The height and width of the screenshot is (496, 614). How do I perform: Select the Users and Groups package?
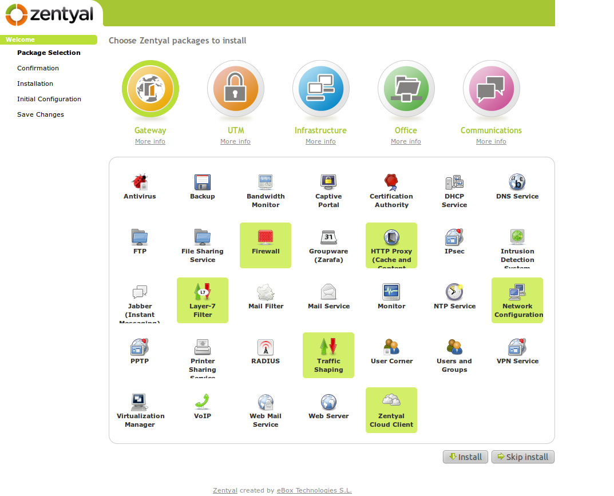click(454, 355)
